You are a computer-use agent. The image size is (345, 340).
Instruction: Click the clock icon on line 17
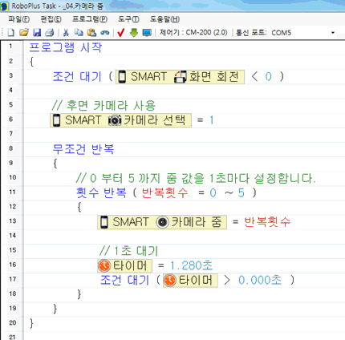tap(170, 281)
